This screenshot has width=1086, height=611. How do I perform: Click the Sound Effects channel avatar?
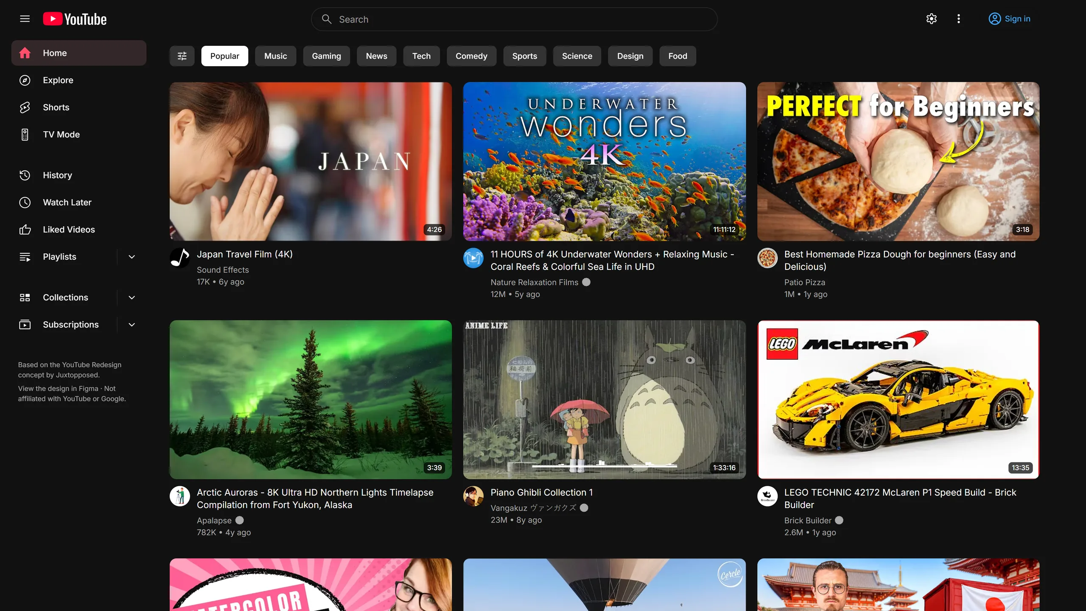pos(180,258)
